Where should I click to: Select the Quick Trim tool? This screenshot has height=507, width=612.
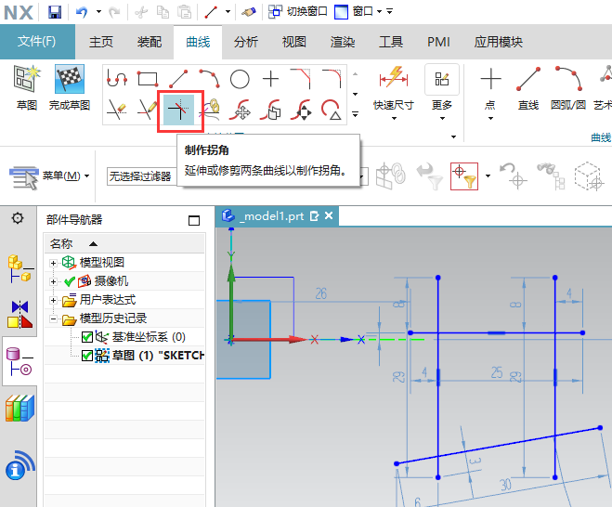tap(117, 110)
